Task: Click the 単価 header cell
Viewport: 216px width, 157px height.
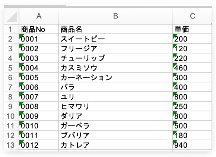Action: (x=192, y=29)
